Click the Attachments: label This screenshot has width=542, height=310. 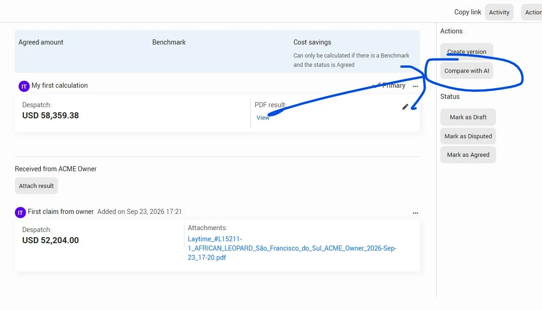[208, 228]
